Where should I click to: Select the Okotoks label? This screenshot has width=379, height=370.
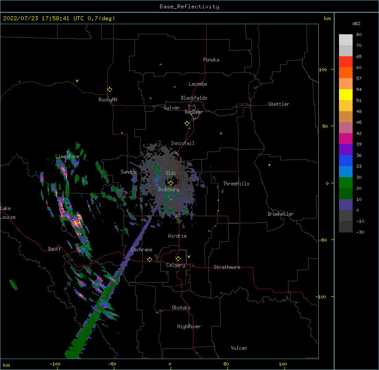pyautogui.click(x=181, y=308)
